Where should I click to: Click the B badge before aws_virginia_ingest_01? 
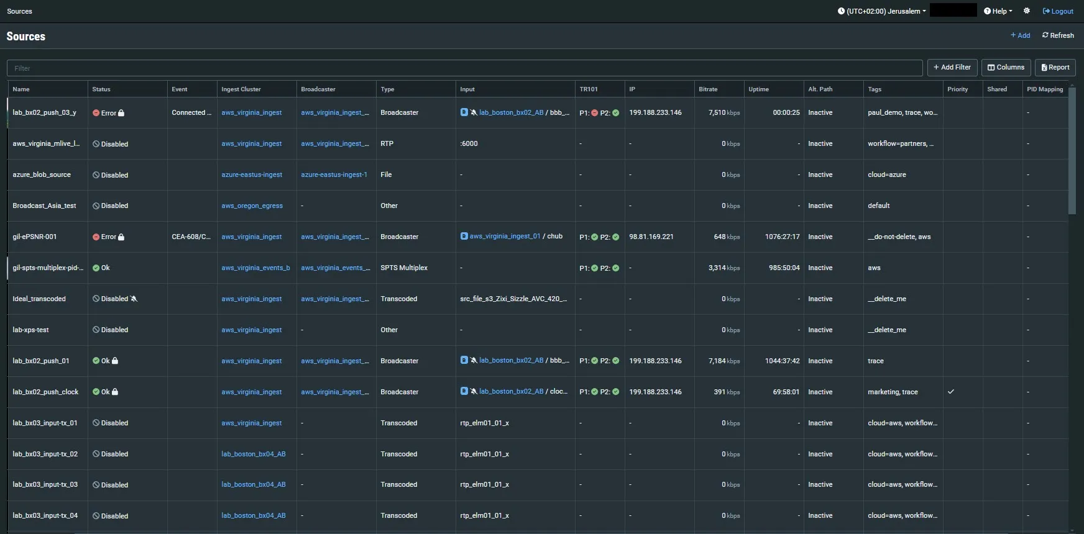(x=464, y=236)
